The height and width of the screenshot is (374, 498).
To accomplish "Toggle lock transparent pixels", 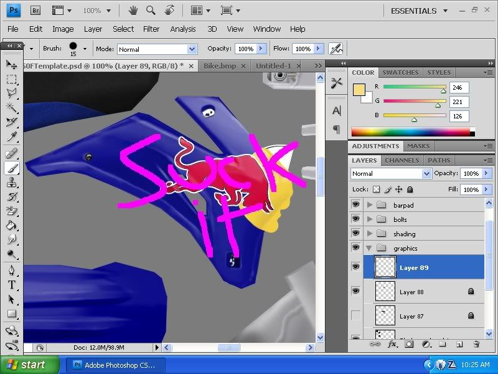I will click(376, 189).
